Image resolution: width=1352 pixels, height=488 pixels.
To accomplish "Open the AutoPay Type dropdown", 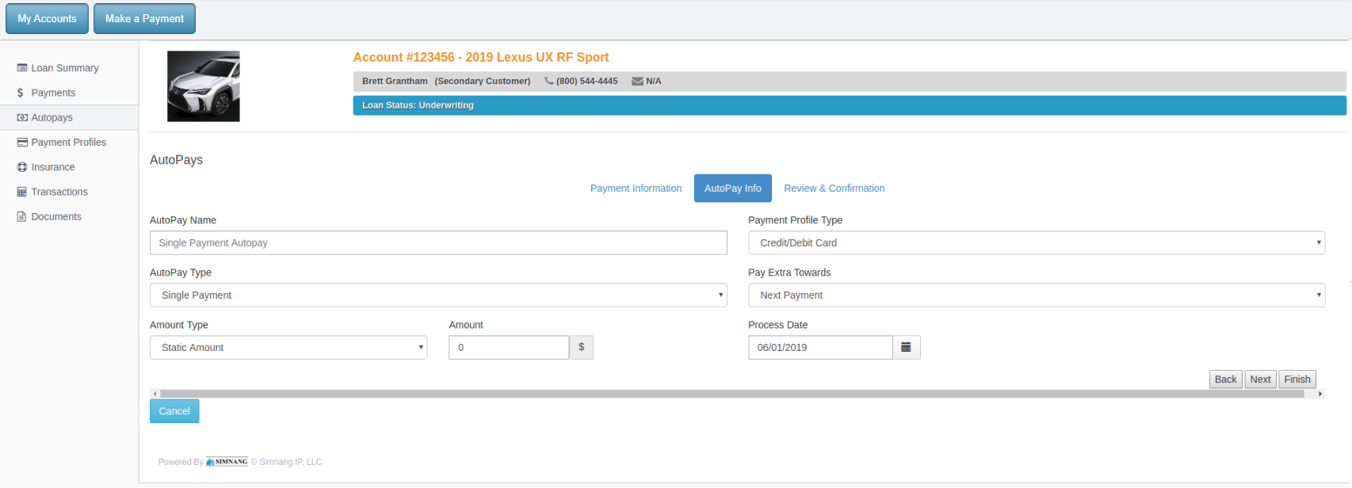I will point(438,295).
